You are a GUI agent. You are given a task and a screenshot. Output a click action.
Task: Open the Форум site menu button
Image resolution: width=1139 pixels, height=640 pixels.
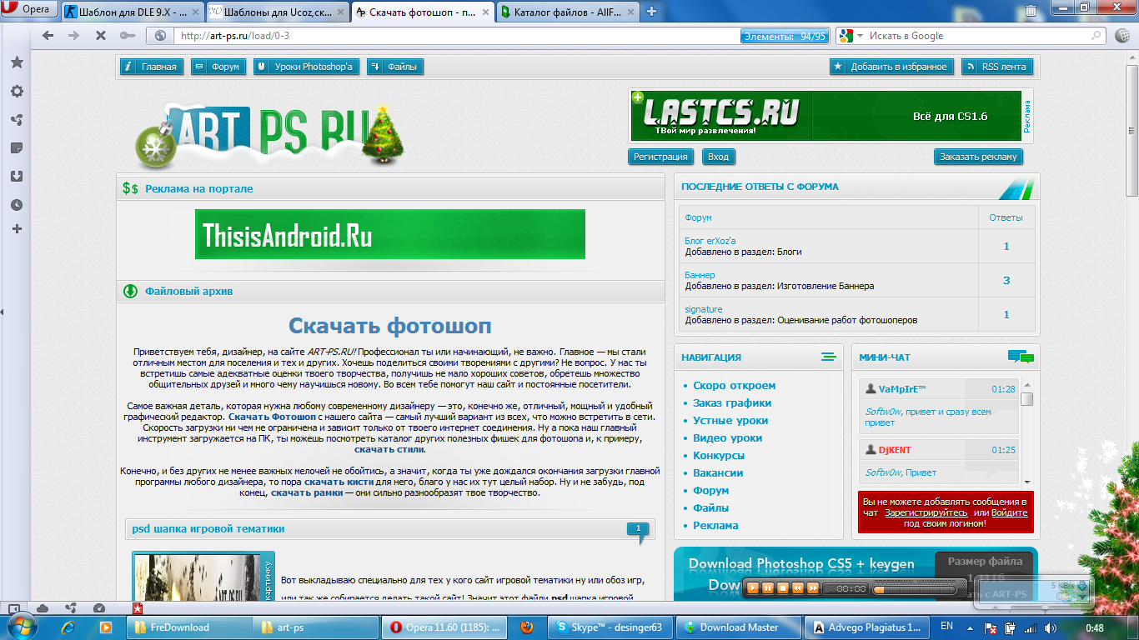[x=218, y=67]
